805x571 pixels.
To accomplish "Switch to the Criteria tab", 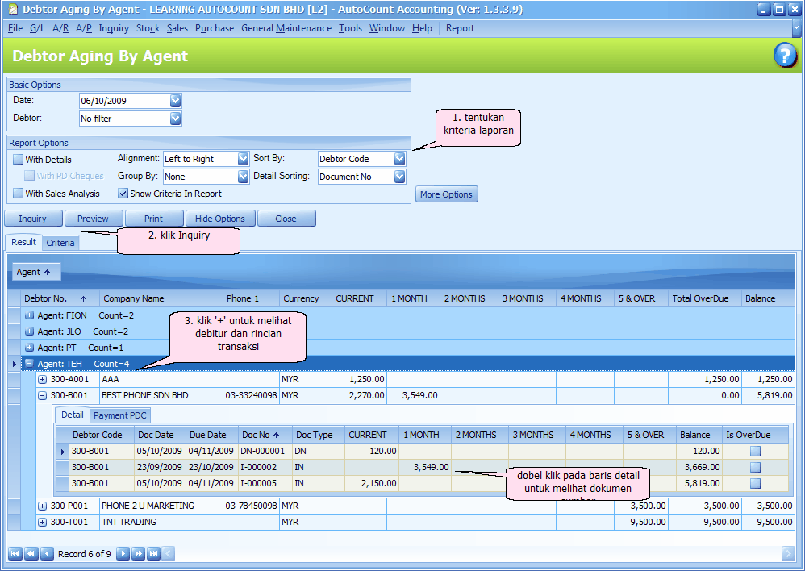I will [60, 243].
